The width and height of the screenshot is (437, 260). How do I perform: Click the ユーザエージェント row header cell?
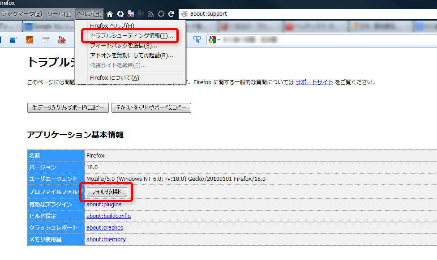(56, 179)
